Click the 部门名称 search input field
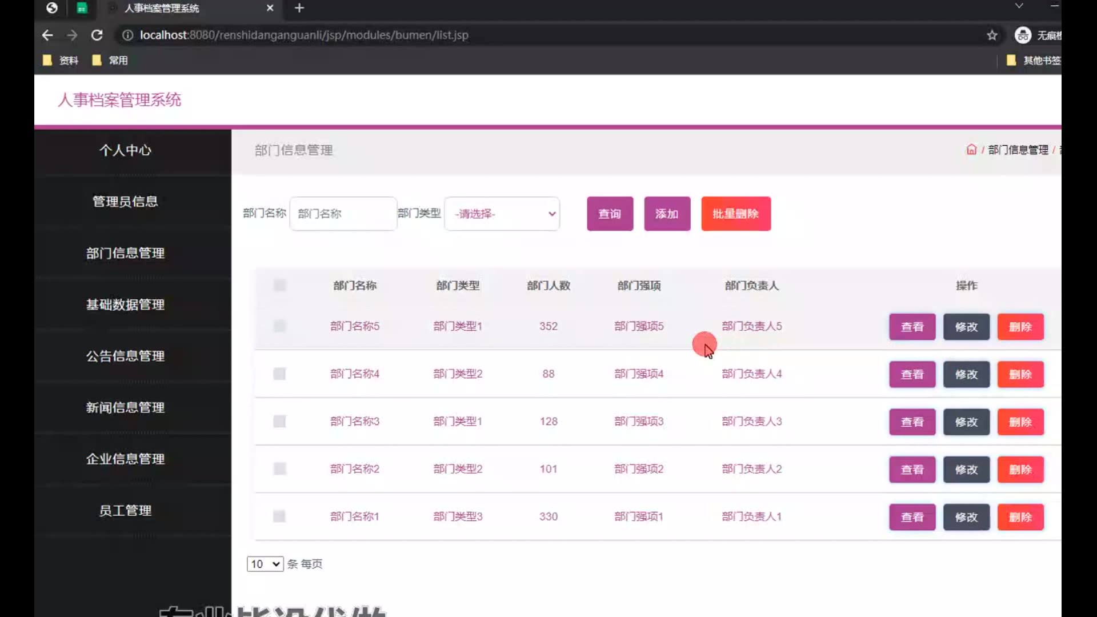1097x617 pixels. (343, 214)
